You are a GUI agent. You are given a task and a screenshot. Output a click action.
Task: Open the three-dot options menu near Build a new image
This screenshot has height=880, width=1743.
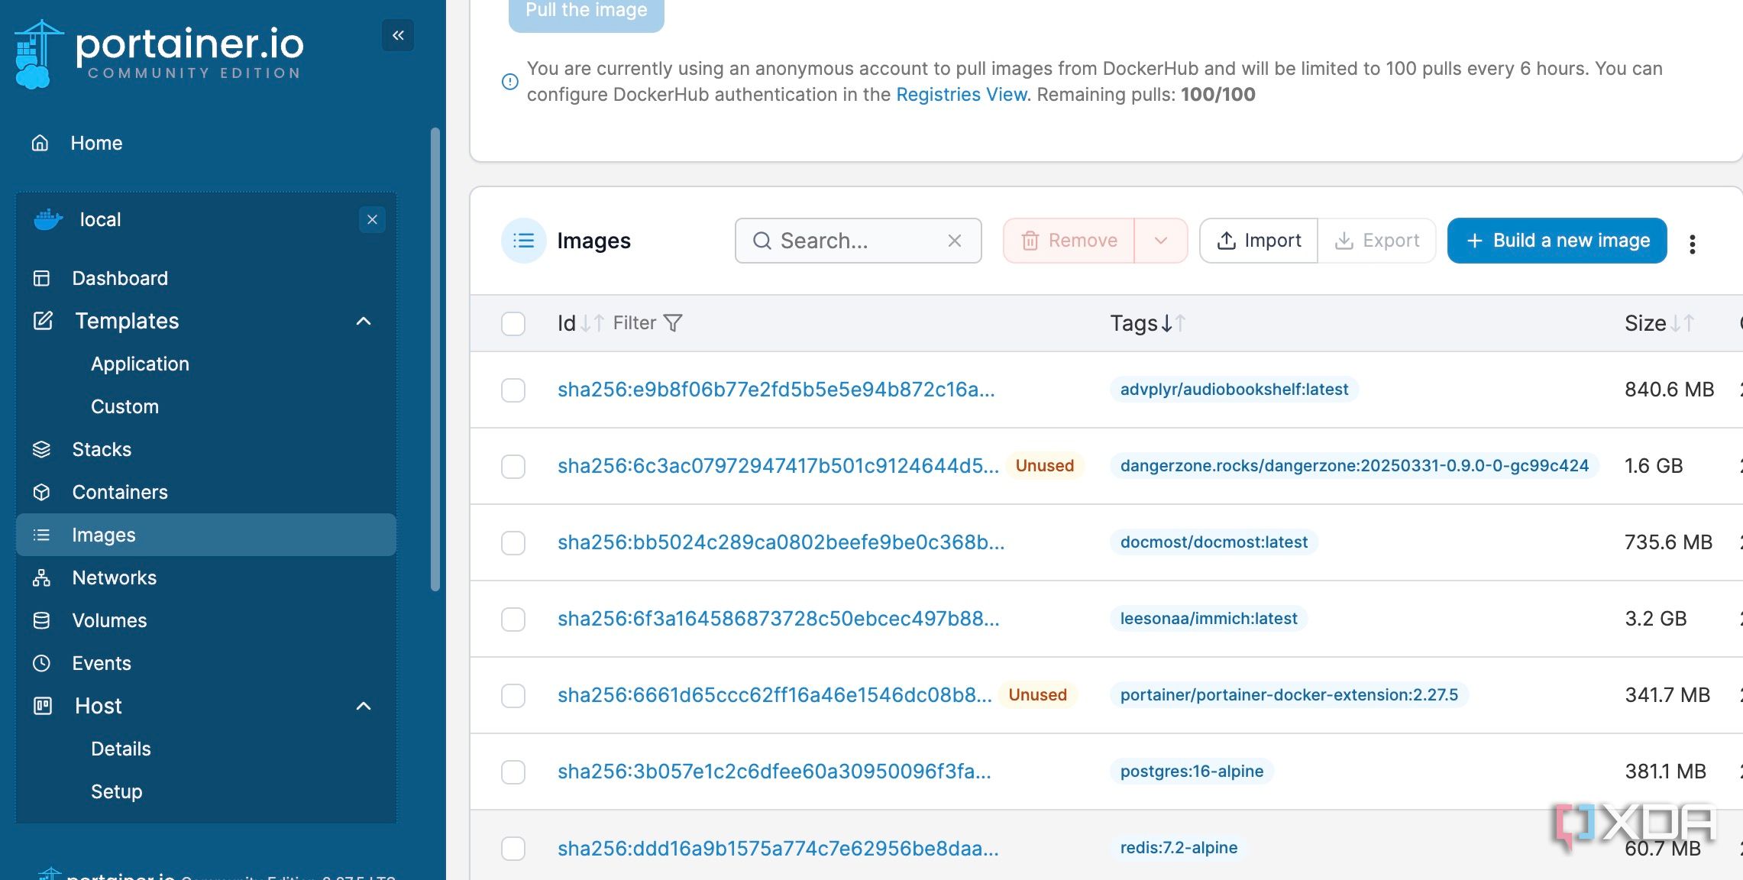[1693, 243]
